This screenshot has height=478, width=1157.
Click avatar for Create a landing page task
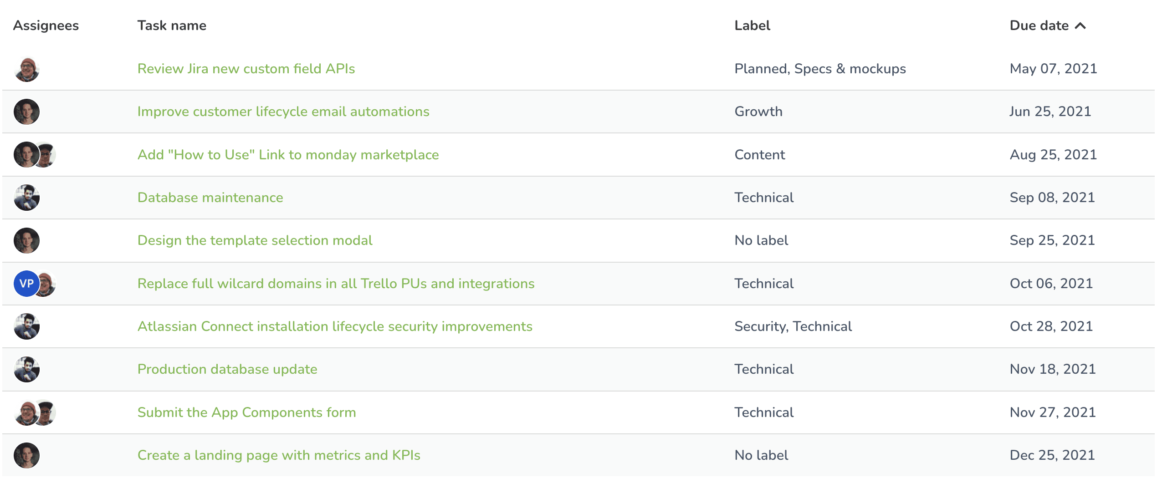[27, 455]
